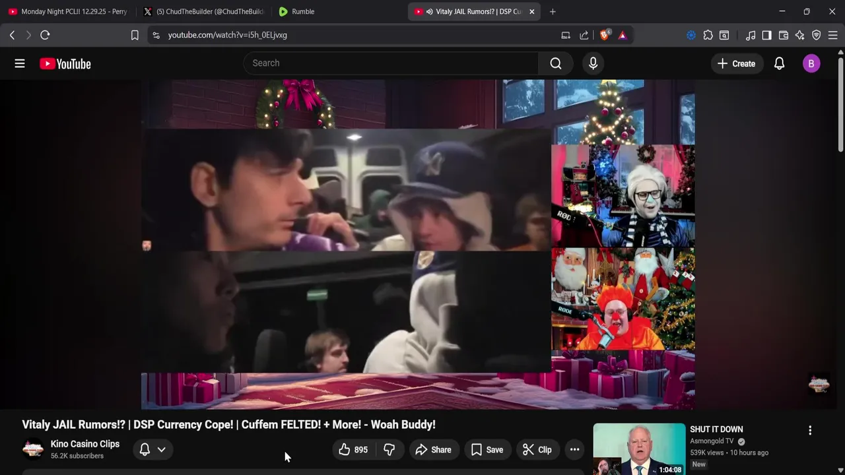
Task: Open browser extensions puzzle icon
Action: pos(708,35)
